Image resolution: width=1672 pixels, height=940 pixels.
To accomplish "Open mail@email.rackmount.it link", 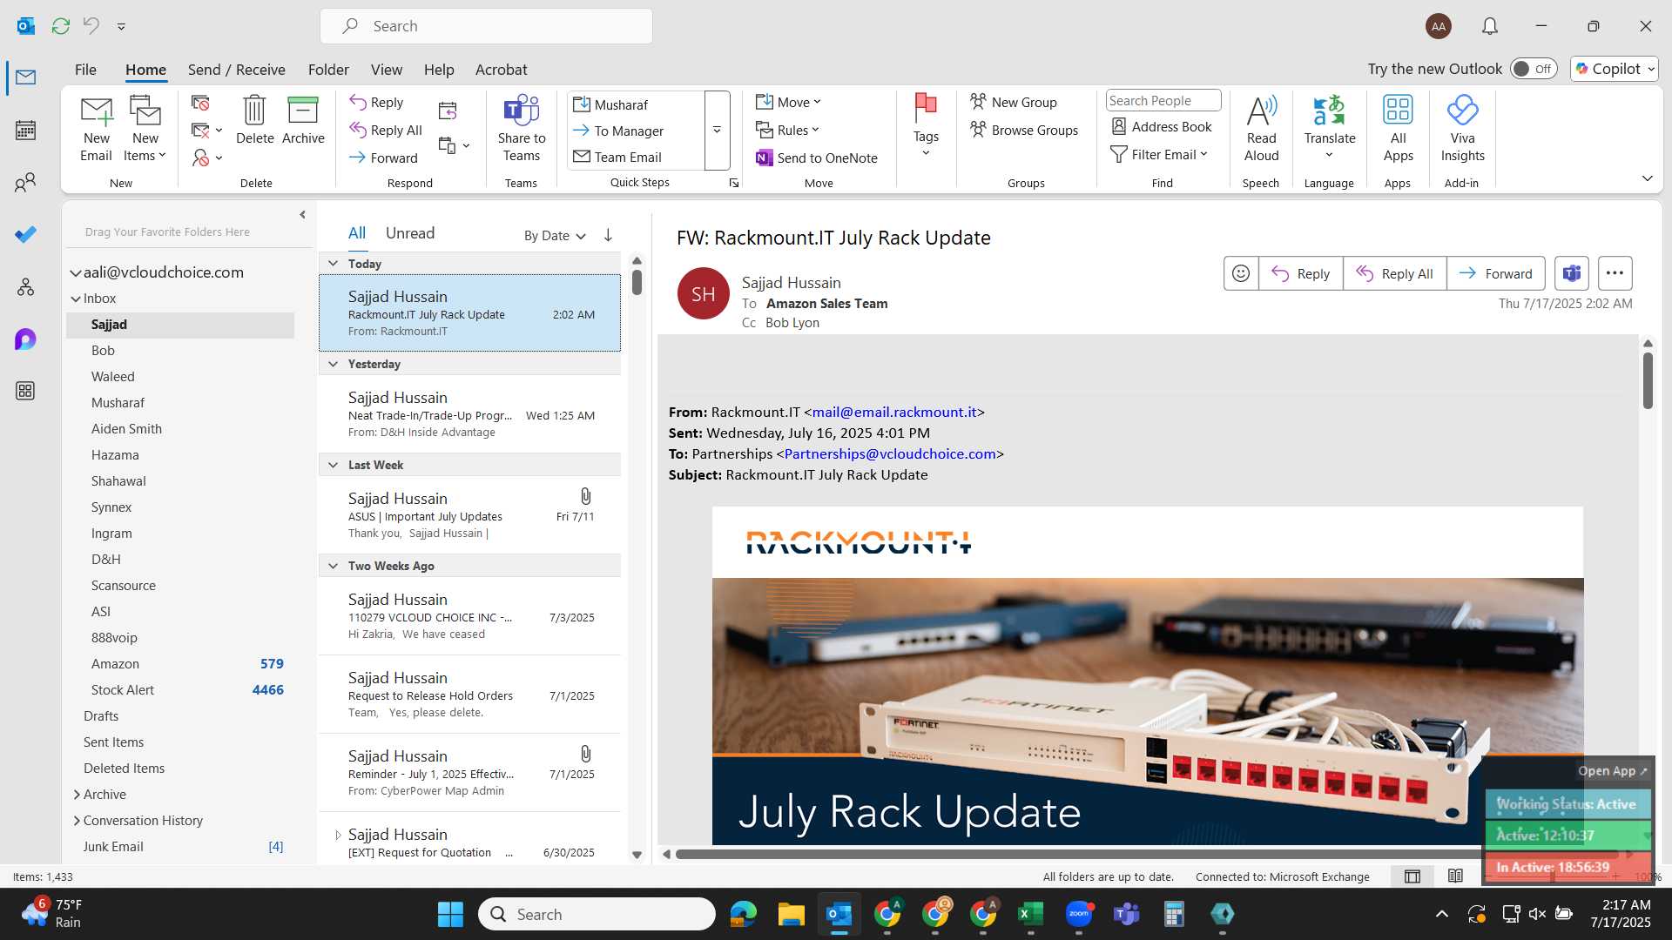I will coord(894,412).
